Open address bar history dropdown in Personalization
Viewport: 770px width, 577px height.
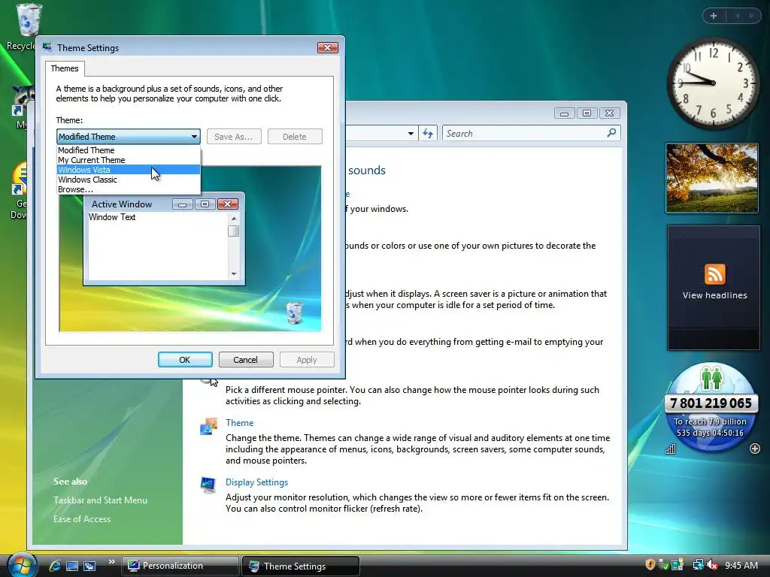tap(411, 134)
